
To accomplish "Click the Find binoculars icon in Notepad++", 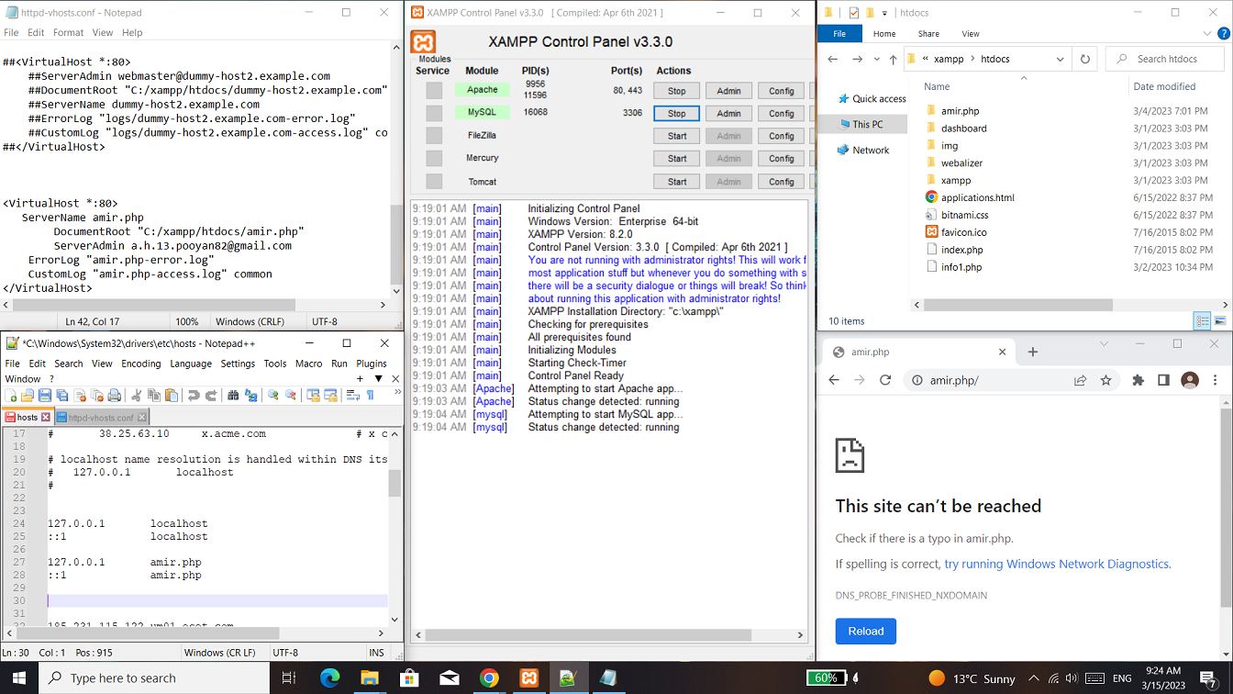I will point(233,396).
